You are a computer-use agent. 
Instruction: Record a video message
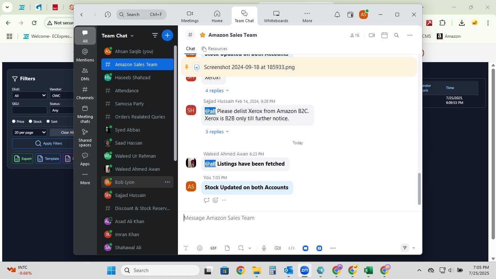278,248
